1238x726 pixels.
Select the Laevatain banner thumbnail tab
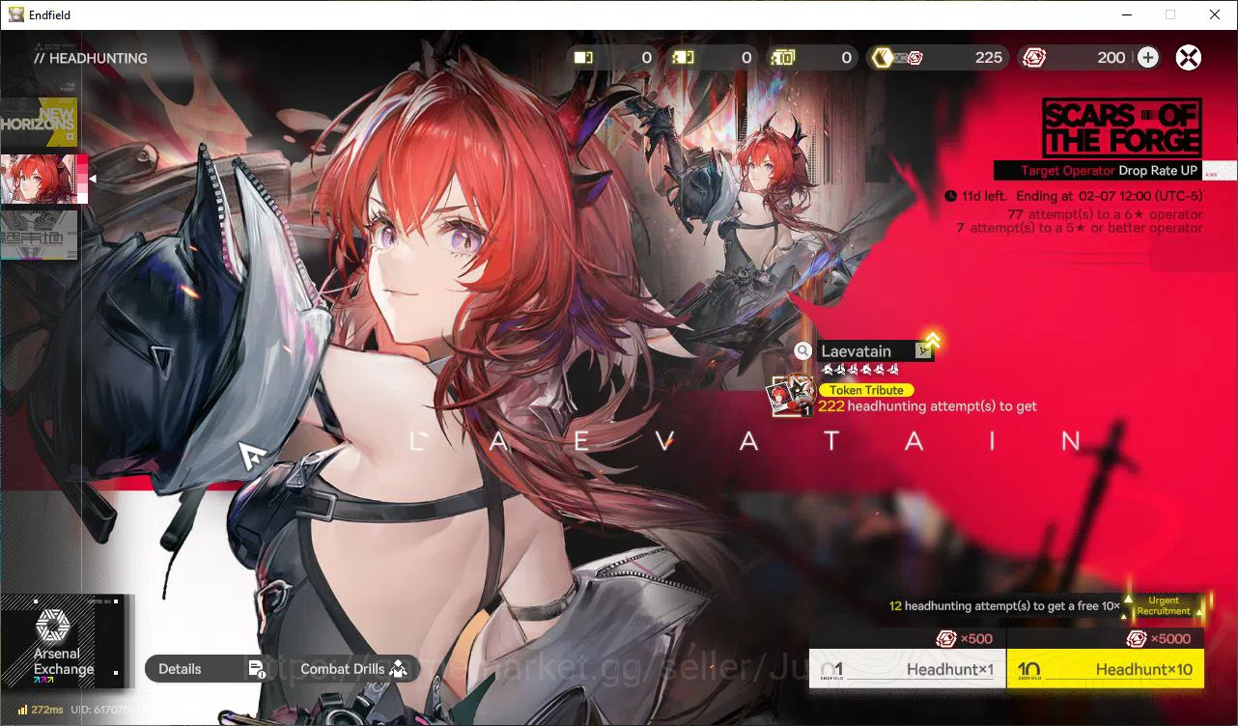(x=42, y=180)
